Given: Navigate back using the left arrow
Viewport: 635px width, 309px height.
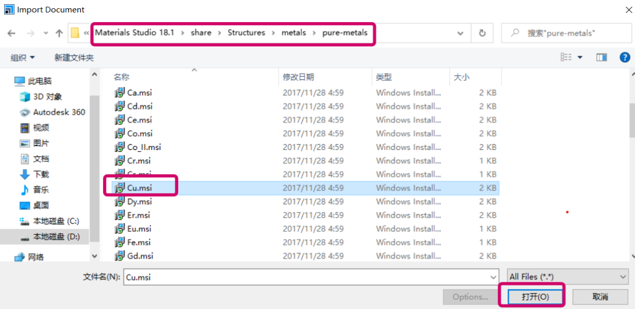Looking at the screenshot, I should (11, 32).
